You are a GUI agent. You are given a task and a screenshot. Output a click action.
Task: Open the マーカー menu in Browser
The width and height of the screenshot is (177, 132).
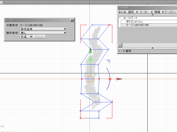[x=146, y=12]
